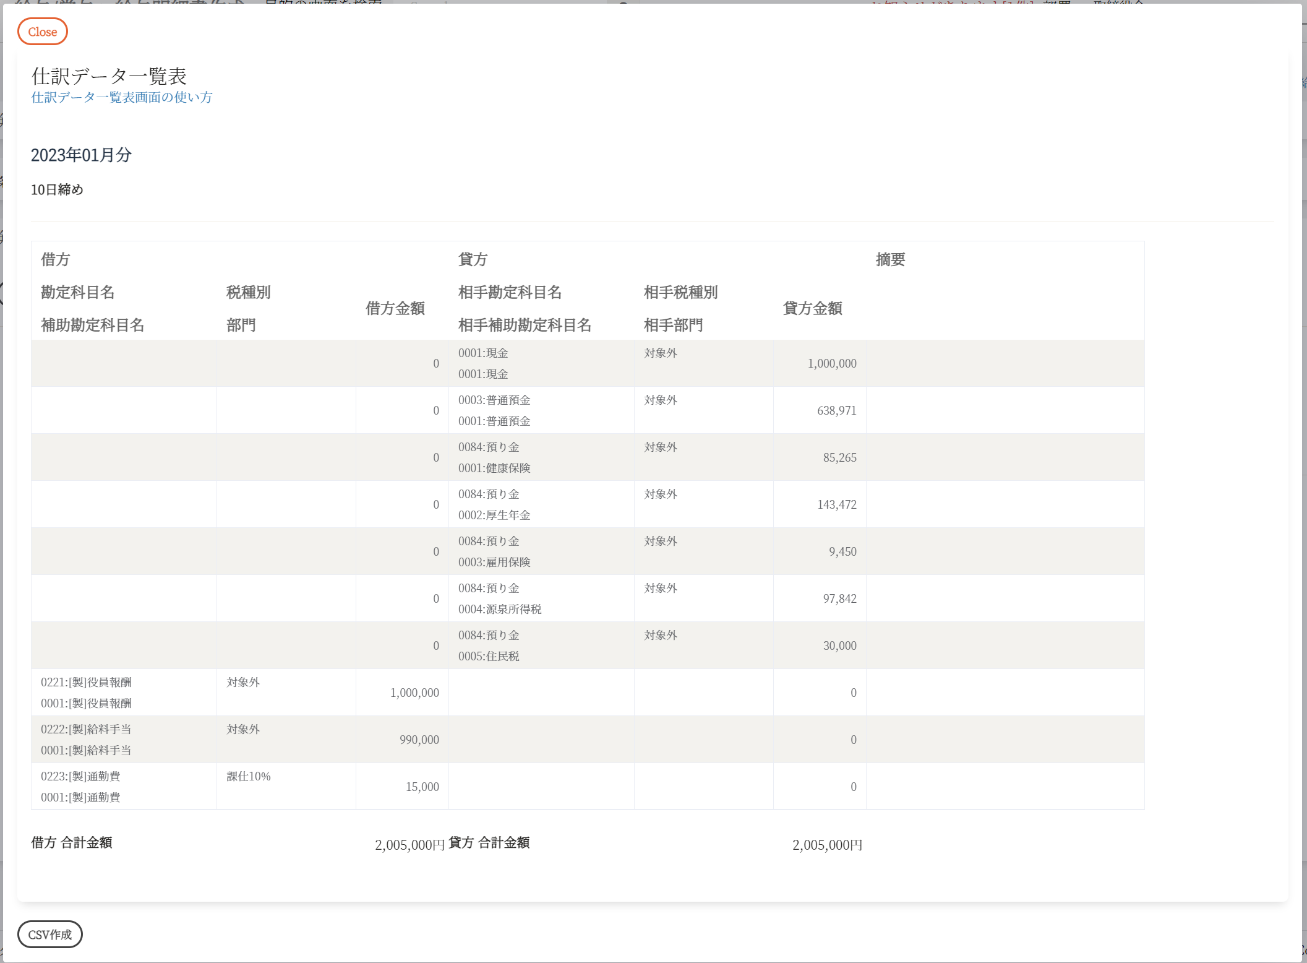Click the 摘要 column header
The width and height of the screenshot is (1307, 963).
[890, 259]
